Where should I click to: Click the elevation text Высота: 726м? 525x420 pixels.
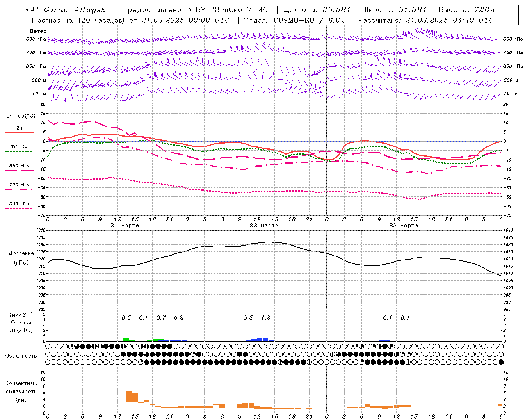click(466, 10)
